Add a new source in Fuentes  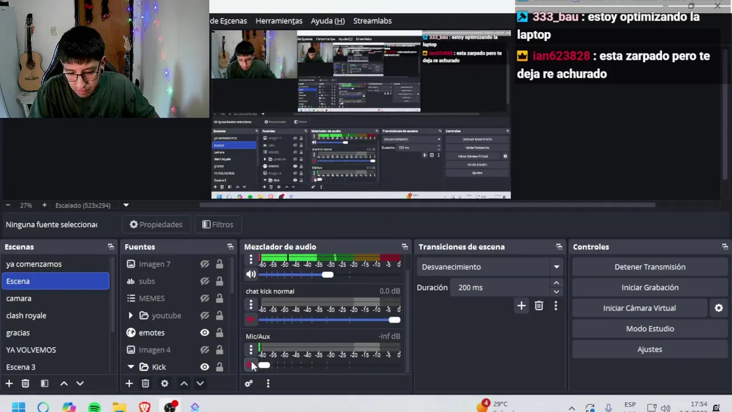[129, 383]
